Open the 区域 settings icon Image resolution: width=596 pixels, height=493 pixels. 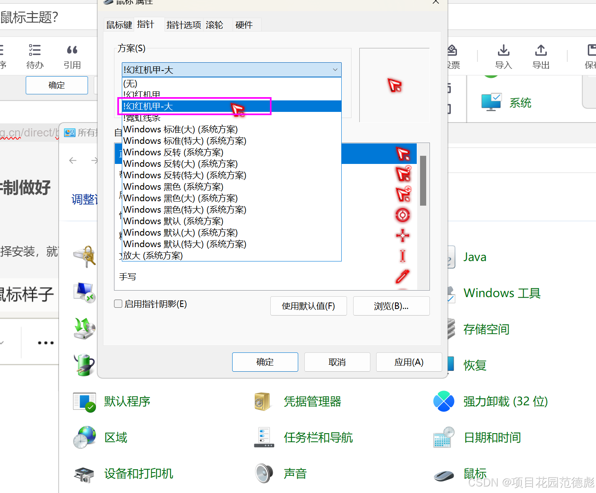[x=84, y=437]
